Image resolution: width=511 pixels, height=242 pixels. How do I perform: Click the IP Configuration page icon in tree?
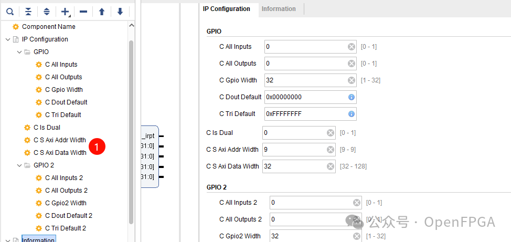coord(16,39)
